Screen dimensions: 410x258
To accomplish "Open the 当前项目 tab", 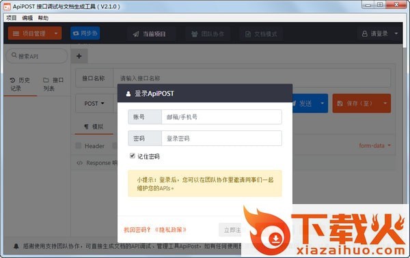I will pyautogui.click(x=149, y=34).
